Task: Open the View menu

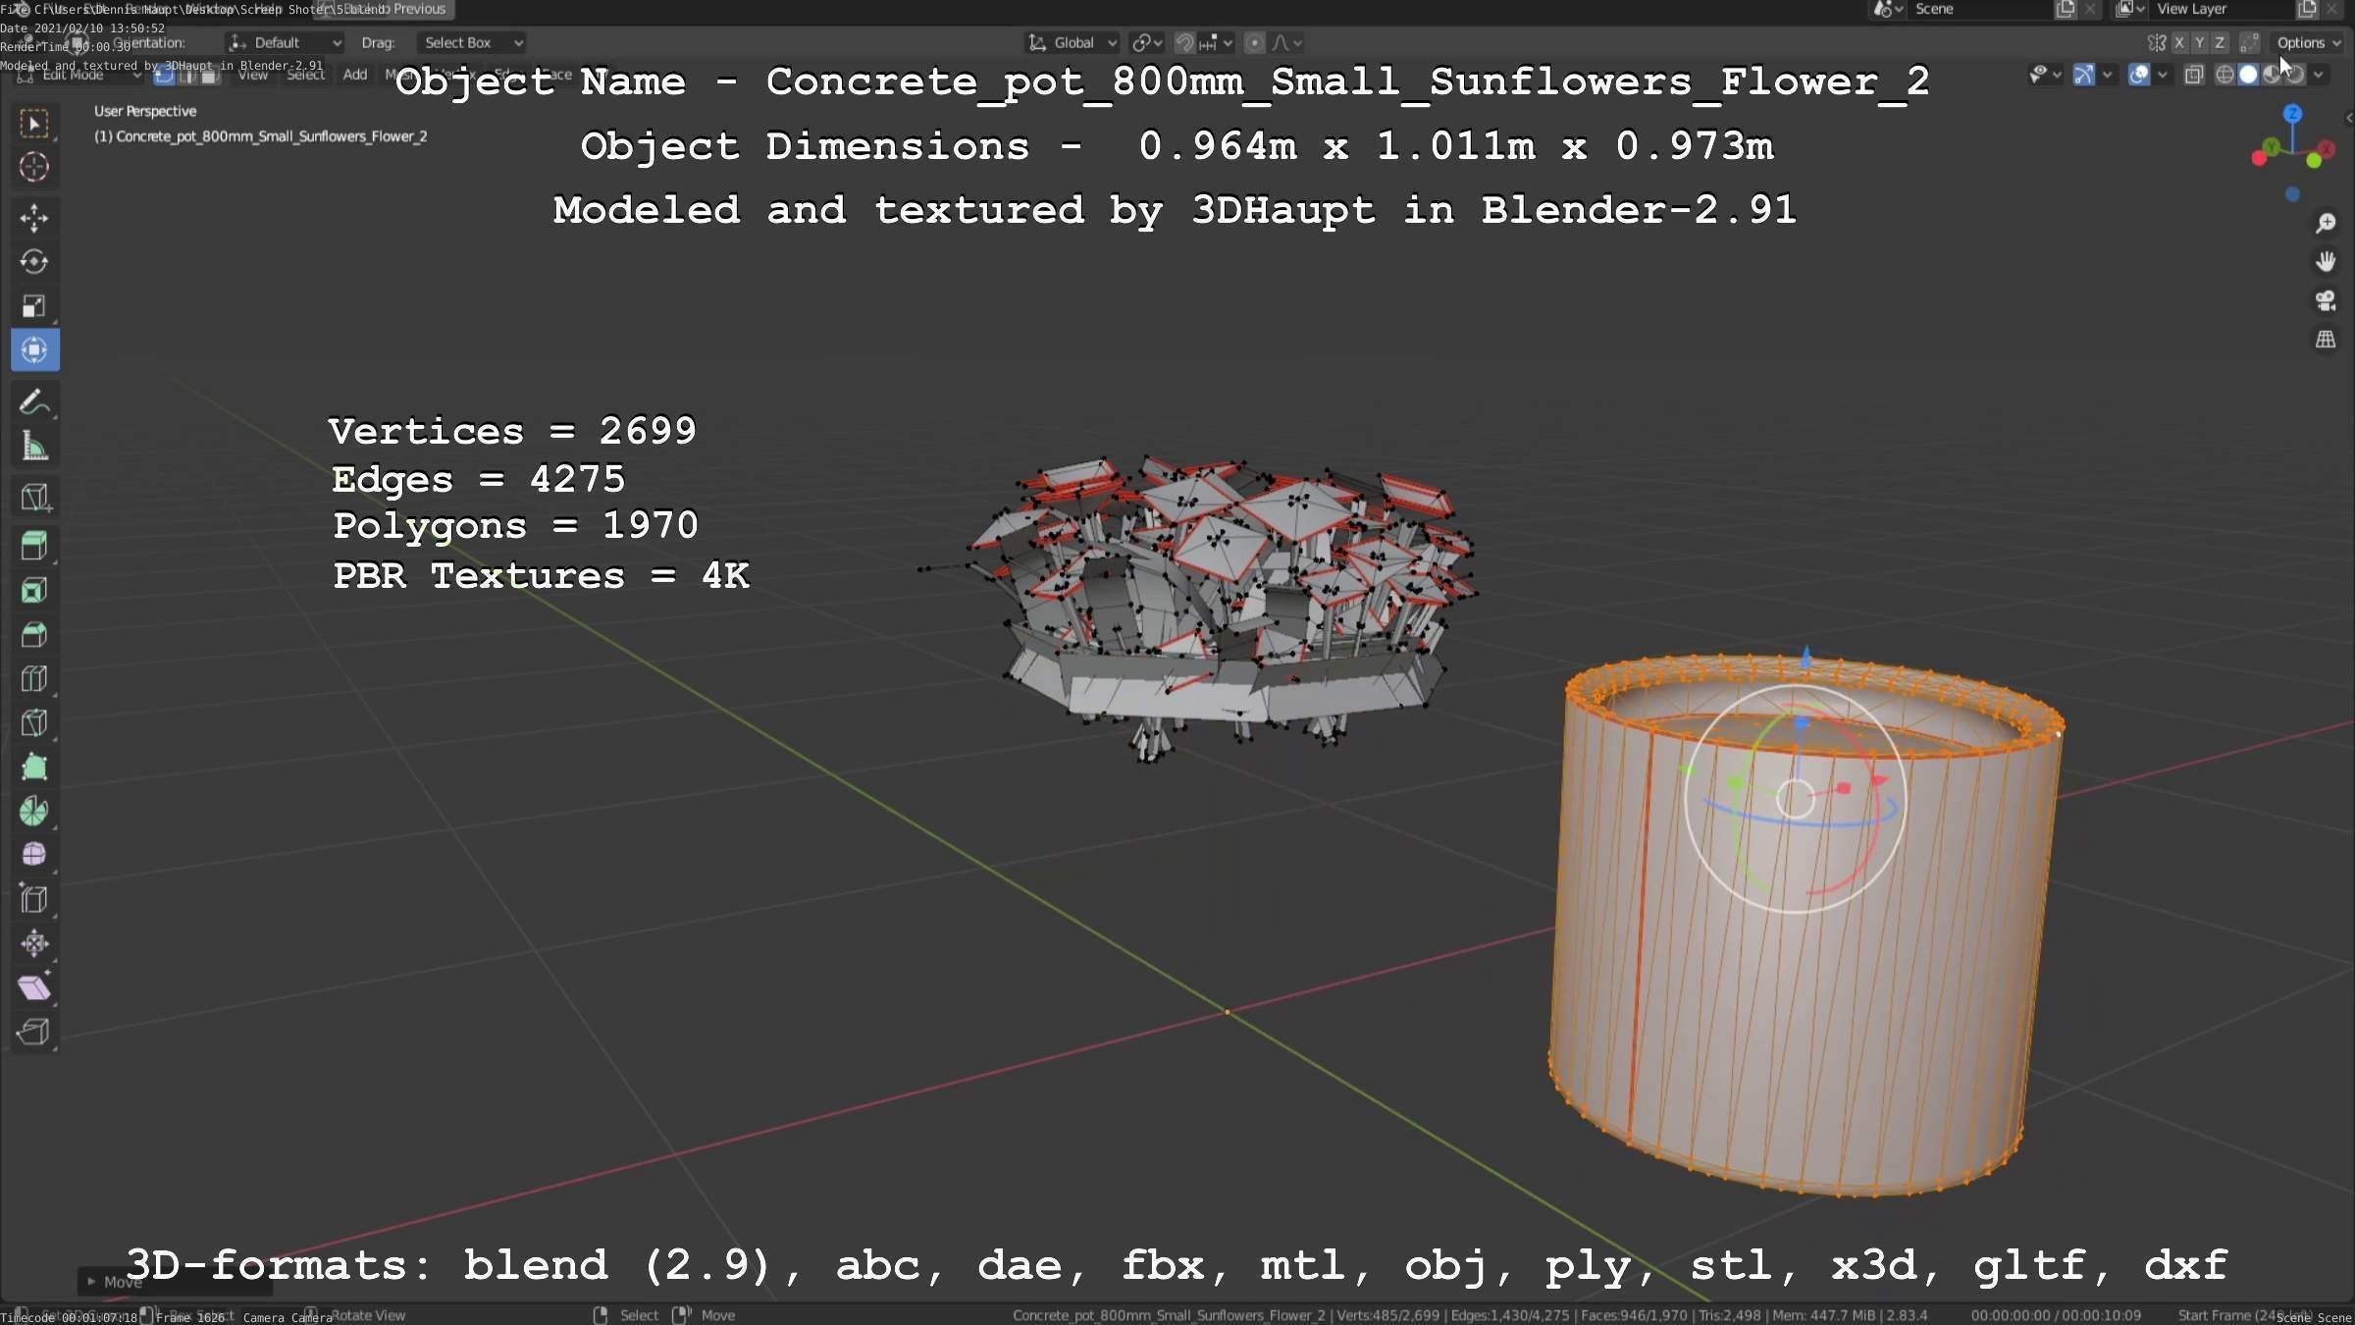Action: (253, 75)
